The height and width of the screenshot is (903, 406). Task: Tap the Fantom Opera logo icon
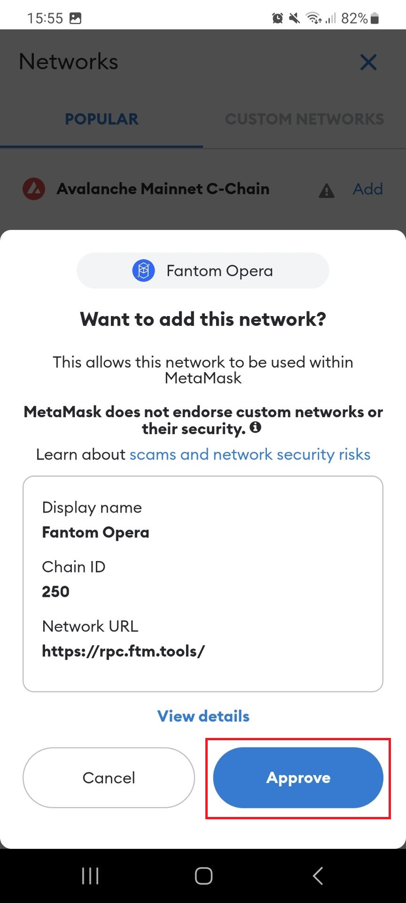143,271
